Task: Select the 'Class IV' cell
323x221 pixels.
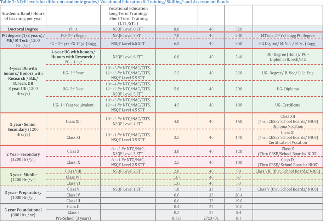Action: coord(73,195)
